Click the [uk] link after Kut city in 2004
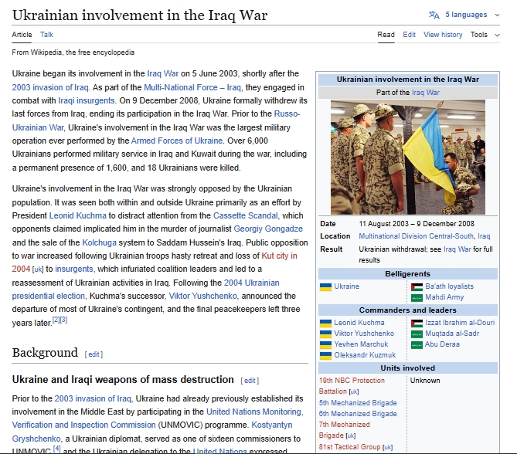 pyautogui.click(x=38, y=269)
